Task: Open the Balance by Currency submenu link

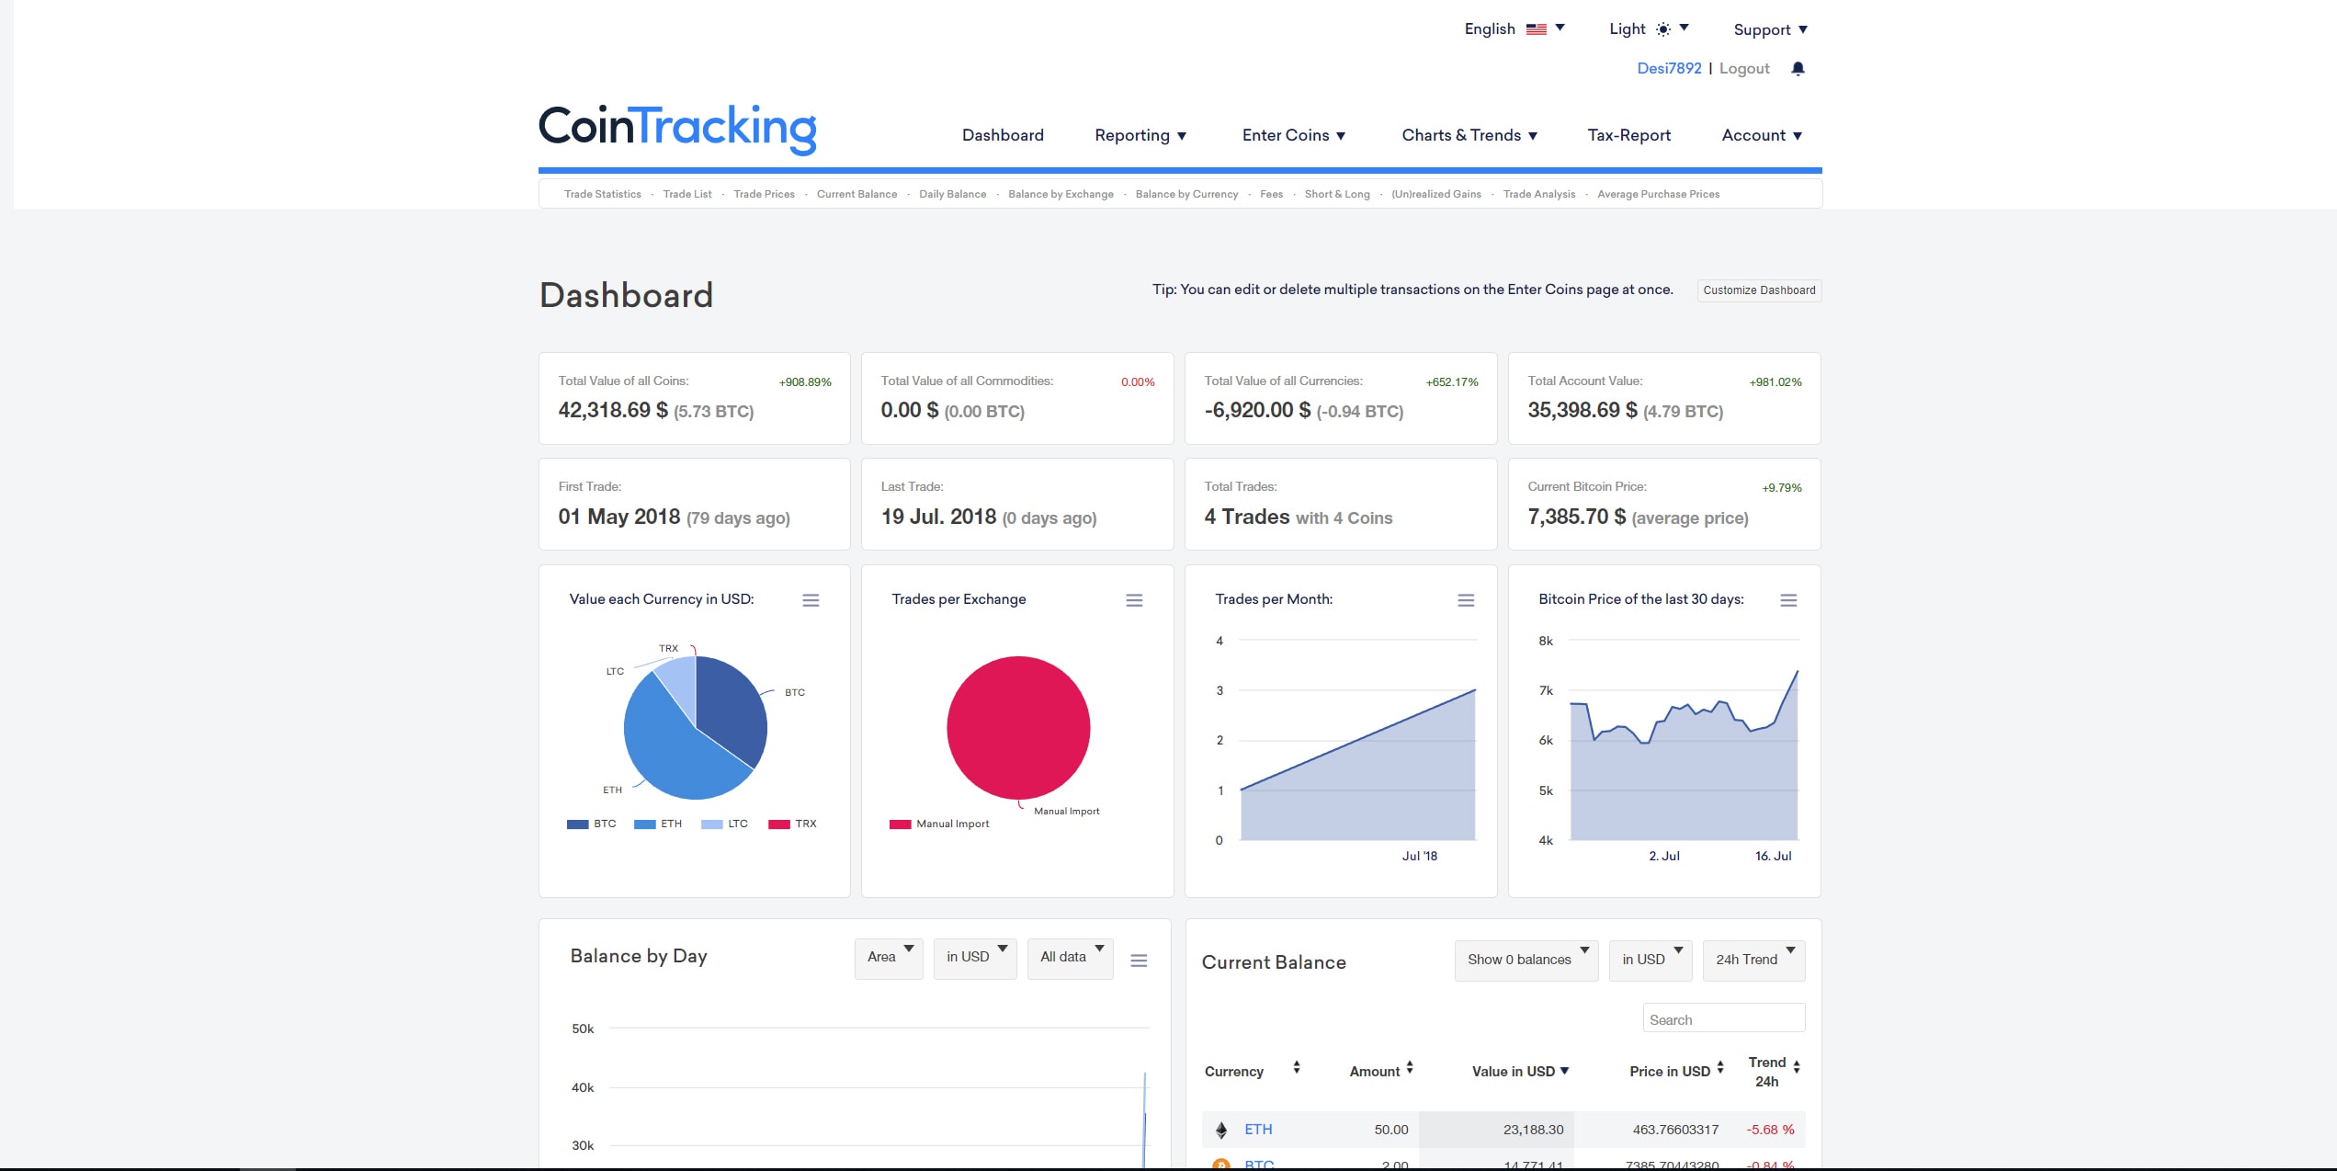Action: pos(1186,194)
